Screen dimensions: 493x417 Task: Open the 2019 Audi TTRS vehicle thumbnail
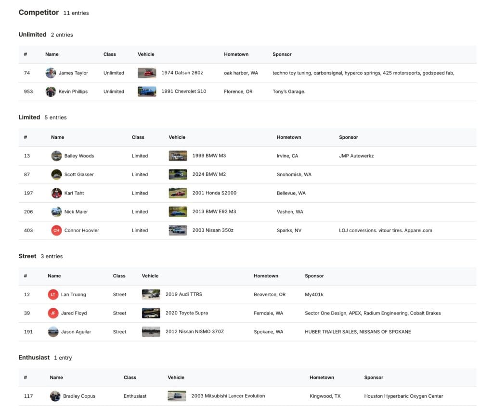click(x=151, y=294)
